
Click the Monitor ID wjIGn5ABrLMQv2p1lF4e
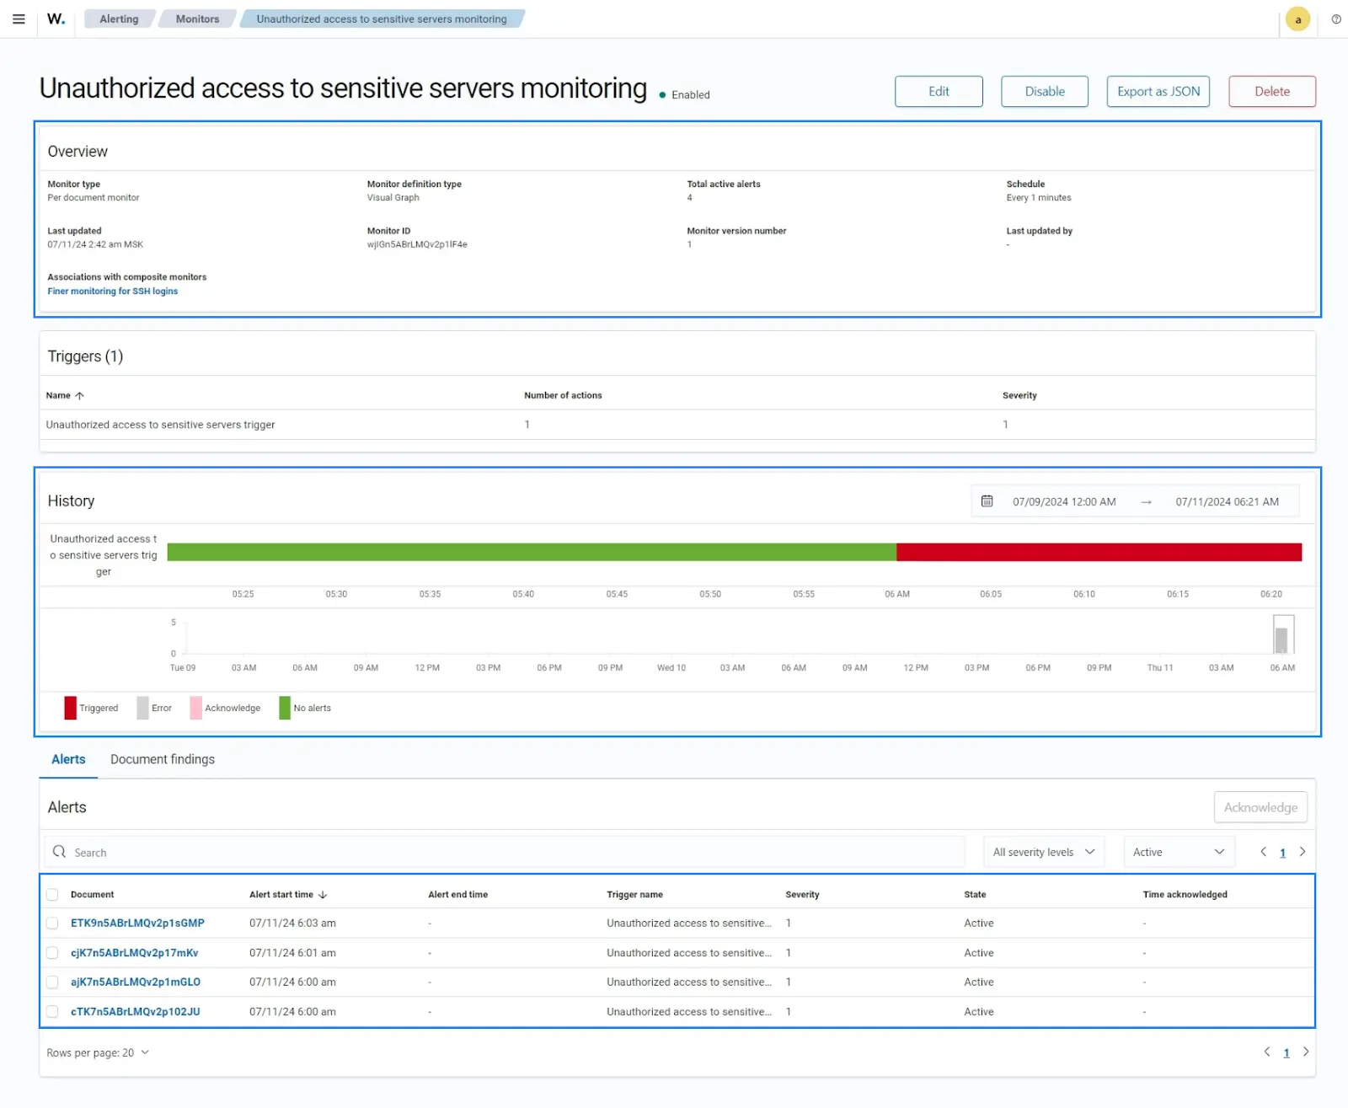coord(417,244)
